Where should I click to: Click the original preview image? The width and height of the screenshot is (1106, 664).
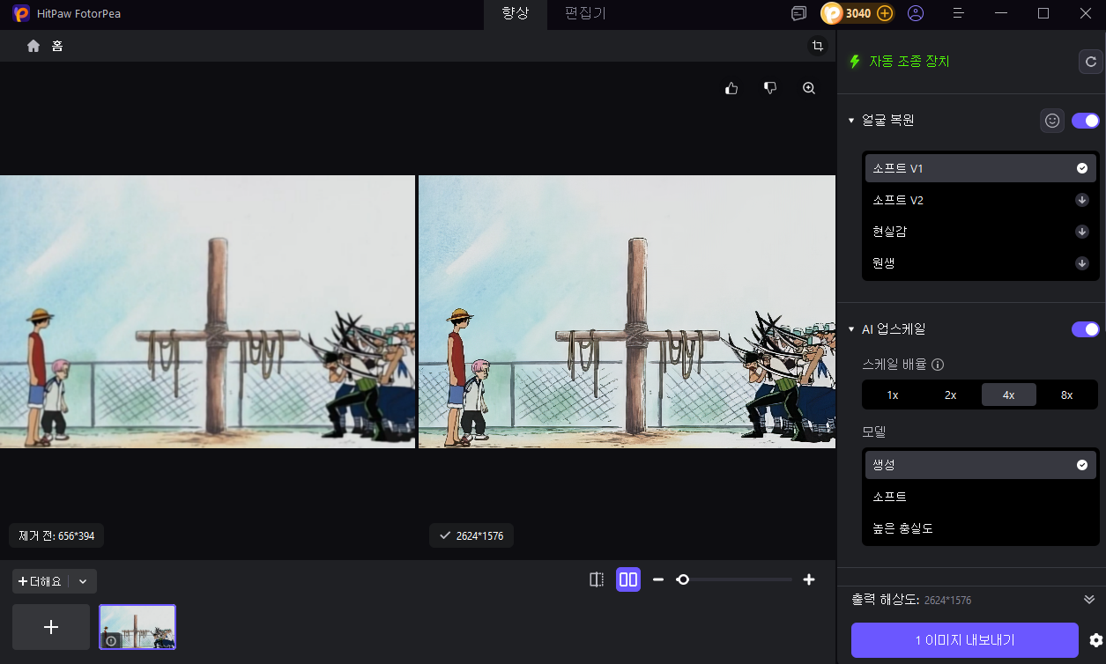[x=207, y=312]
